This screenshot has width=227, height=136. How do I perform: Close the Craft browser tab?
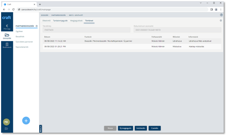[x=34, y=4]
